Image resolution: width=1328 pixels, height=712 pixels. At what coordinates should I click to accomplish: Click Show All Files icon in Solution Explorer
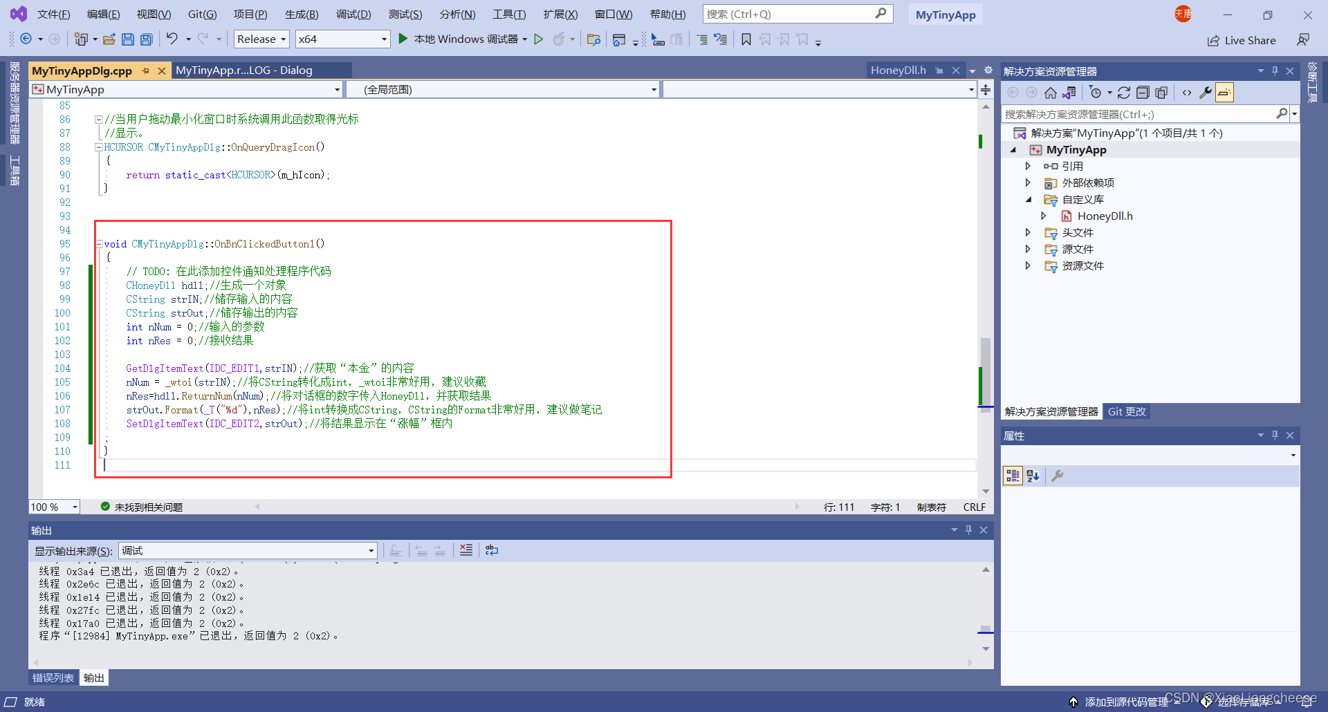[1161, 93]
